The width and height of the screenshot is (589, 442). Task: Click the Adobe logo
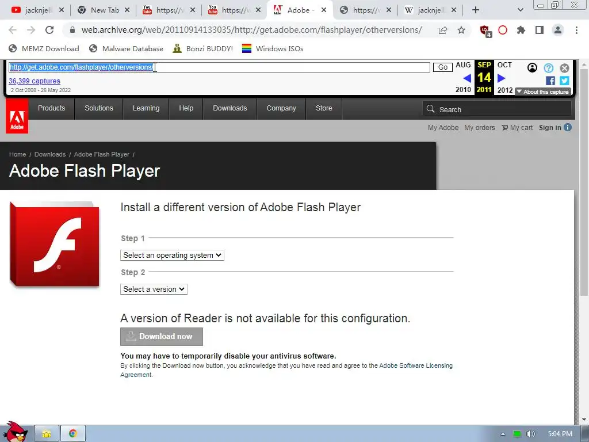tap(17, 116)
